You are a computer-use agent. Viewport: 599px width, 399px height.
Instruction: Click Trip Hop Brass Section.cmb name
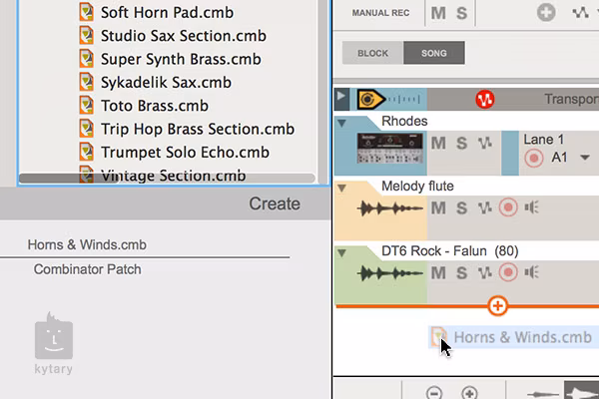[x=198, y=129]
